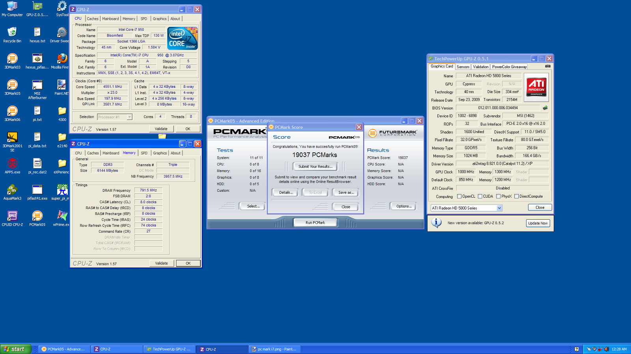Click the volume speaker tray icon
This screenshot has width=631, height=354.
607,349
